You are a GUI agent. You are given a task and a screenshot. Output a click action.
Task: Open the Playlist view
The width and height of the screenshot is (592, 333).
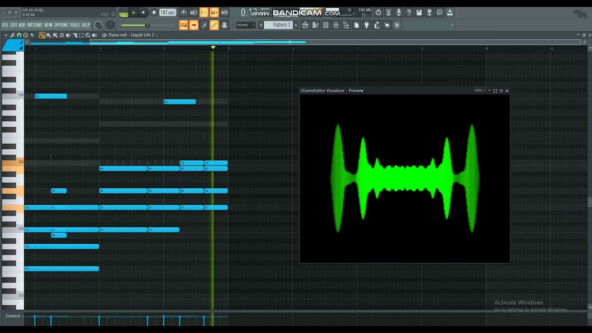coord(305,25)
